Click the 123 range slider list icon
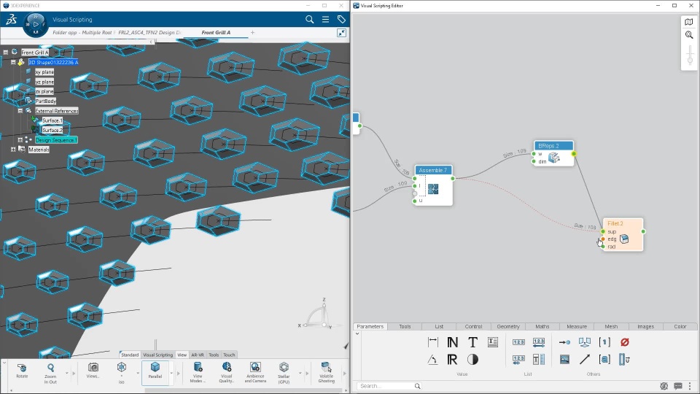 pyautogui.click(x=539, y=342)
